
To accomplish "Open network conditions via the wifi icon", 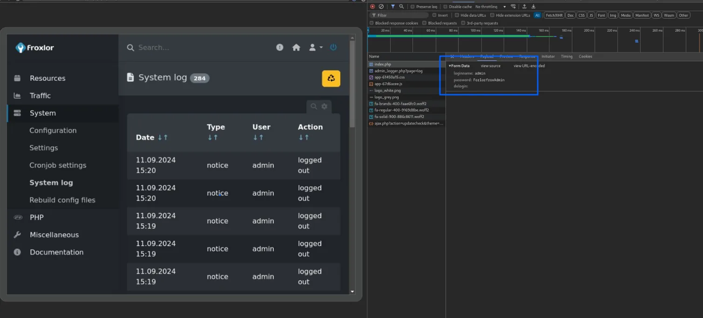I will tap(513, 6).
